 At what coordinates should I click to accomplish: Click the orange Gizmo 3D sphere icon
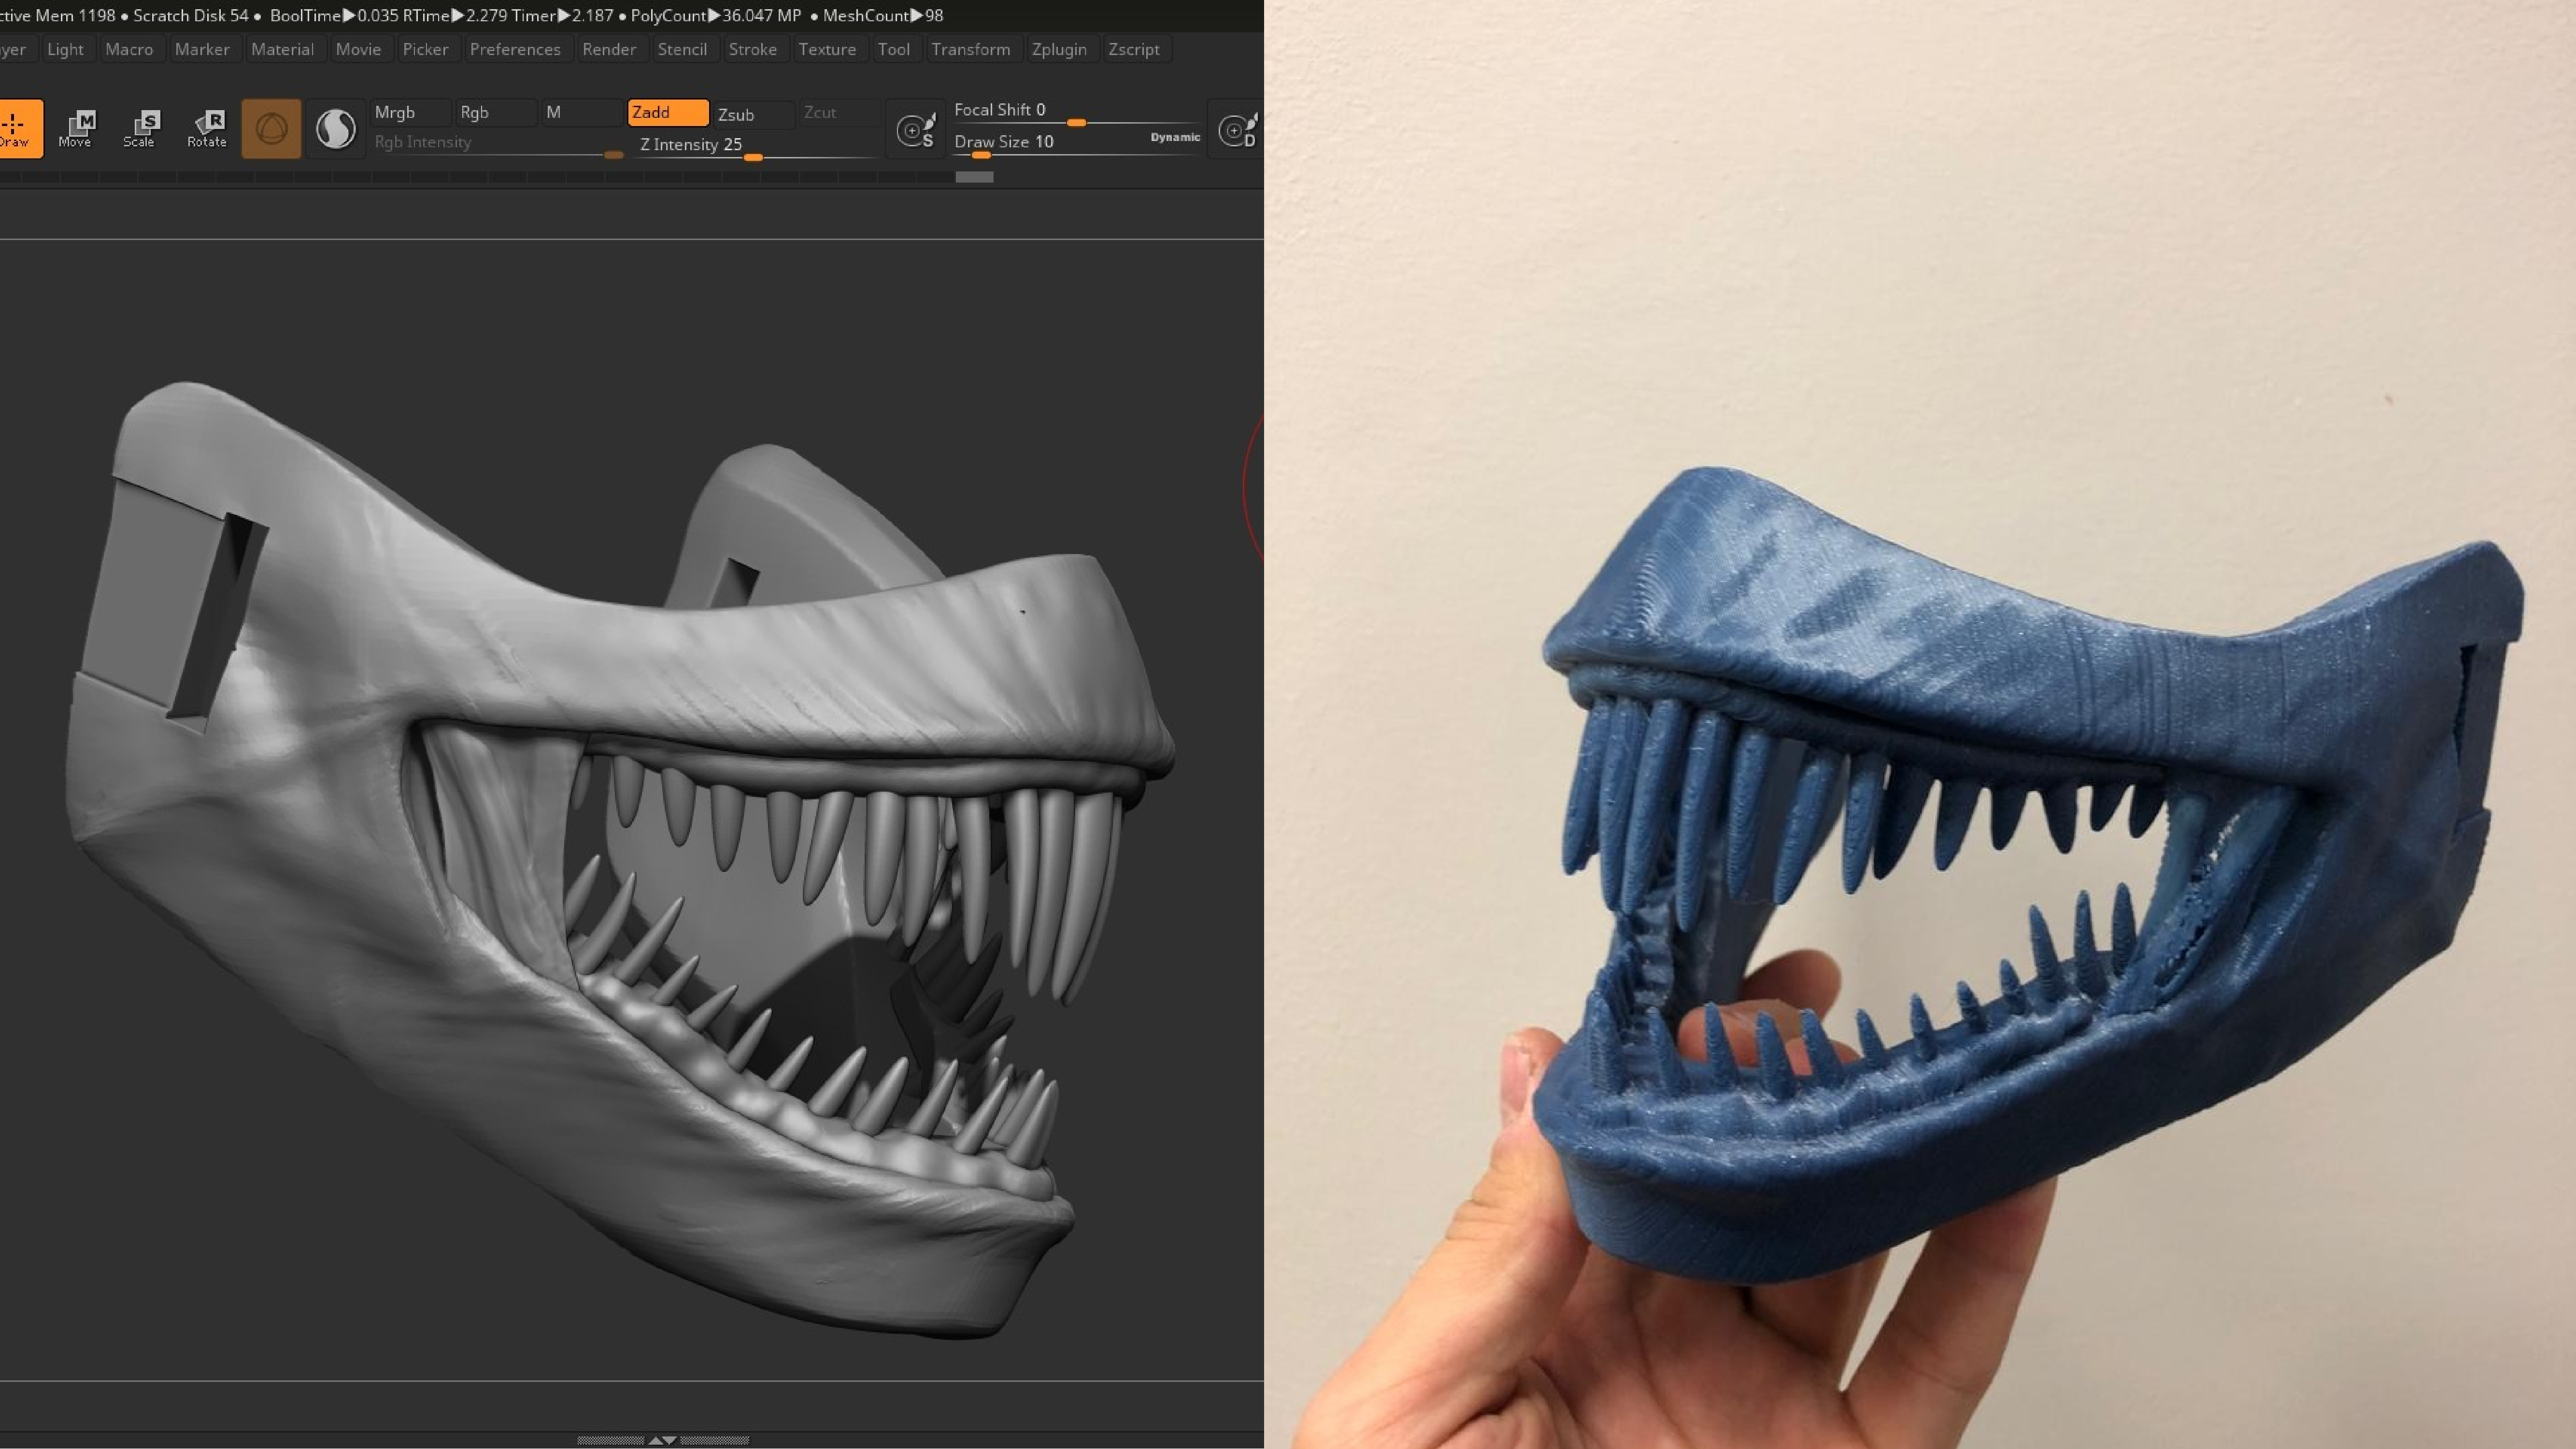[271, 128]
